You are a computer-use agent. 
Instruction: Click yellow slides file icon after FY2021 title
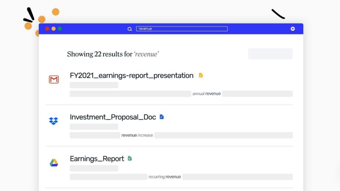(201, 75)
